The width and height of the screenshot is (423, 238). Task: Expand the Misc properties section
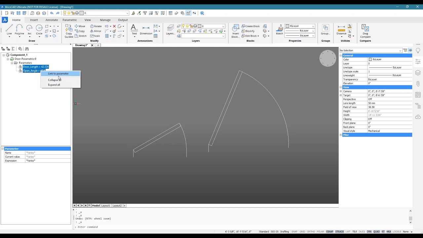click(341, 135)
